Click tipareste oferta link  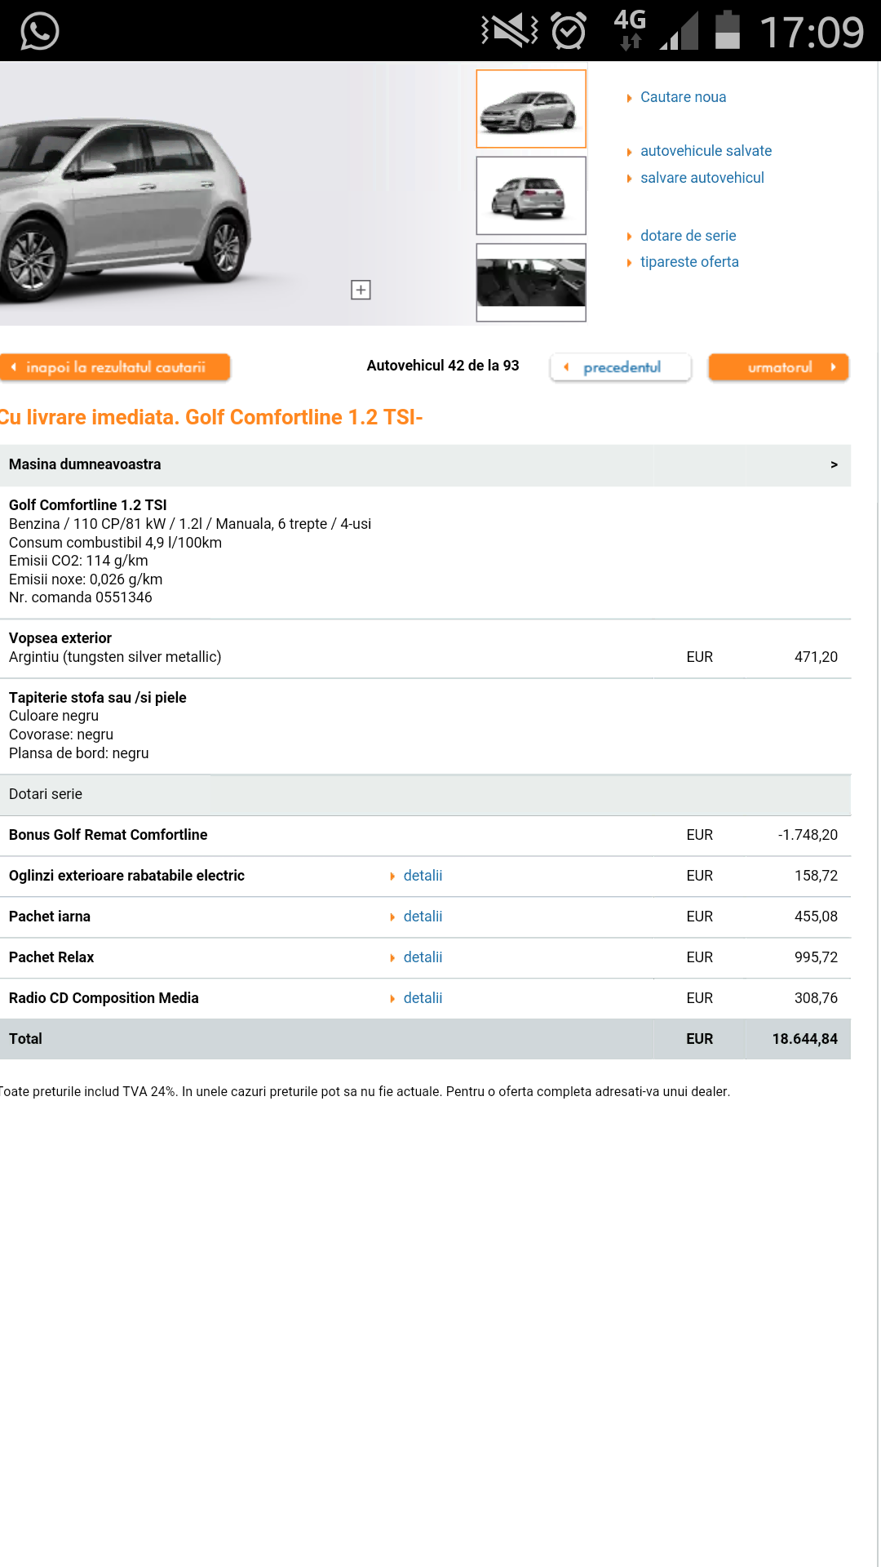tap(689, 262)
